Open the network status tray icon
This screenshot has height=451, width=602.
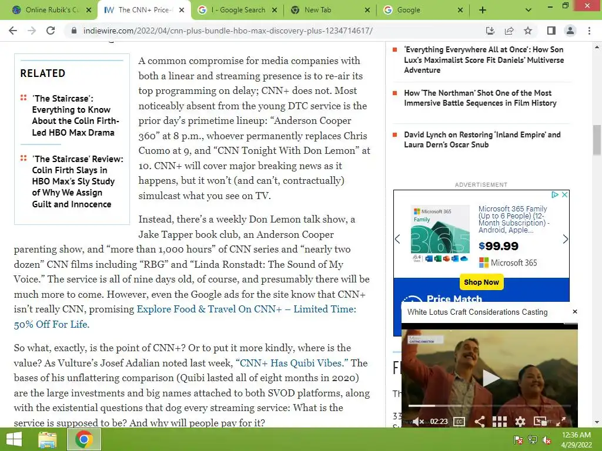(x=533, y=440)
